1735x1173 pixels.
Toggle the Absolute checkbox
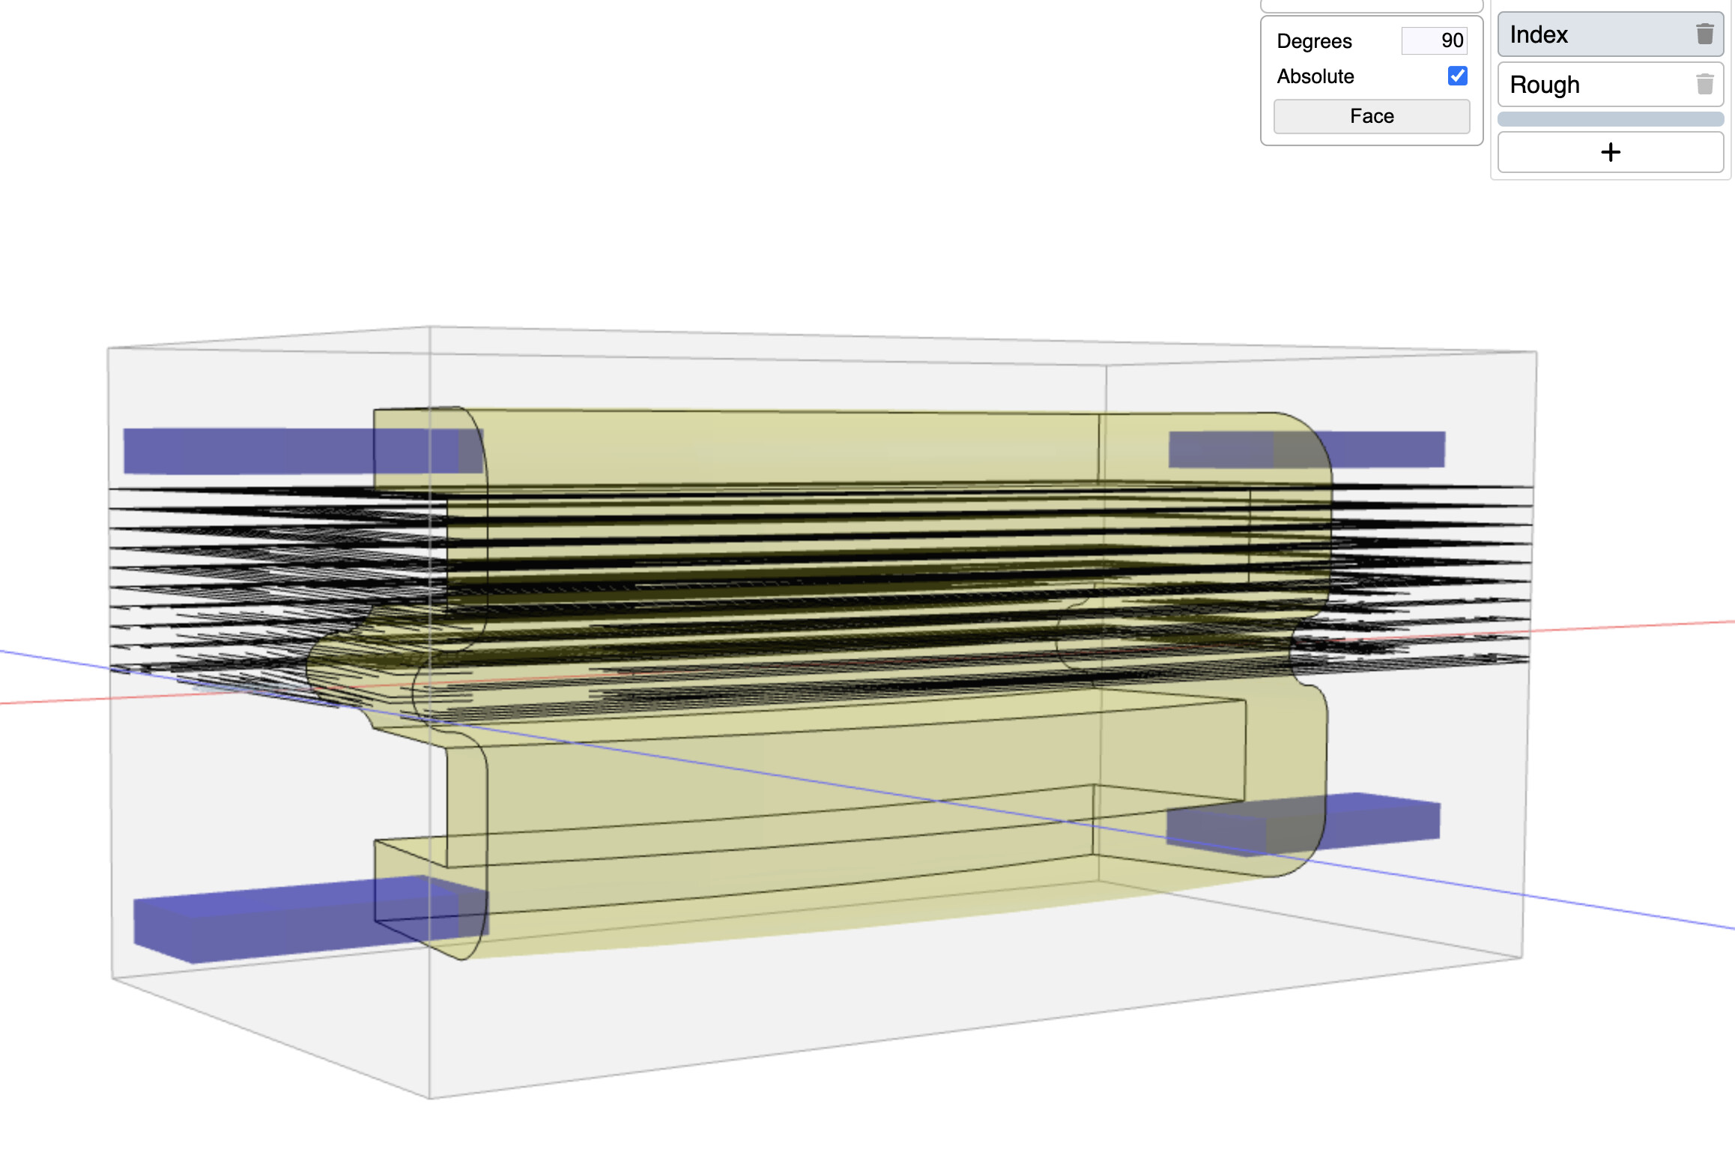[1458, 76]
